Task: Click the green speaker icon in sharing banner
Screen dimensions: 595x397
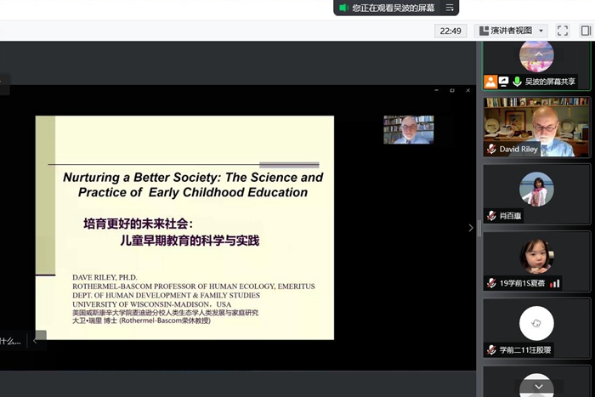Action: click(343, 8)
